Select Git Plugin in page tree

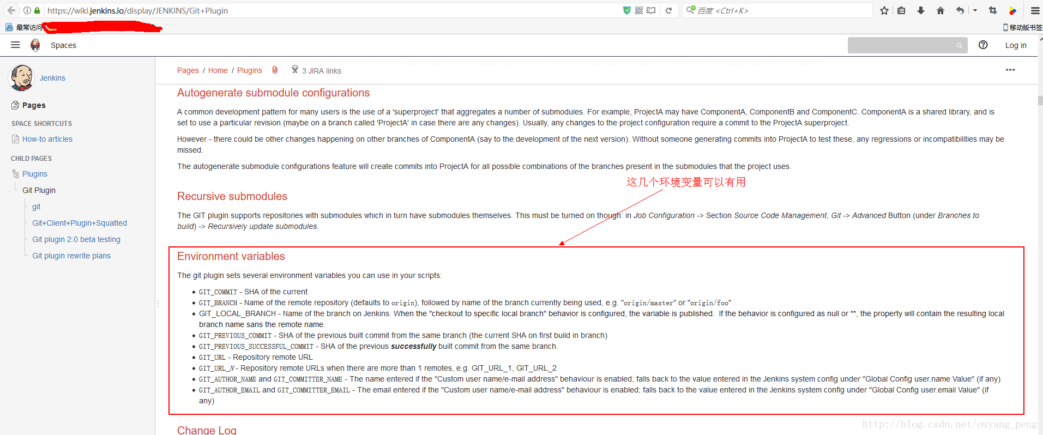pyautogui.click(x=39, y=190)
